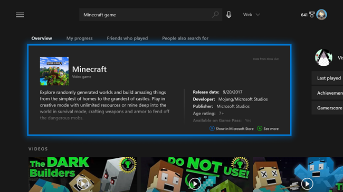Click the VIDEOS section heading
Image resolution: width=343 pixels, height=192 pixels.
click(38, 149)
